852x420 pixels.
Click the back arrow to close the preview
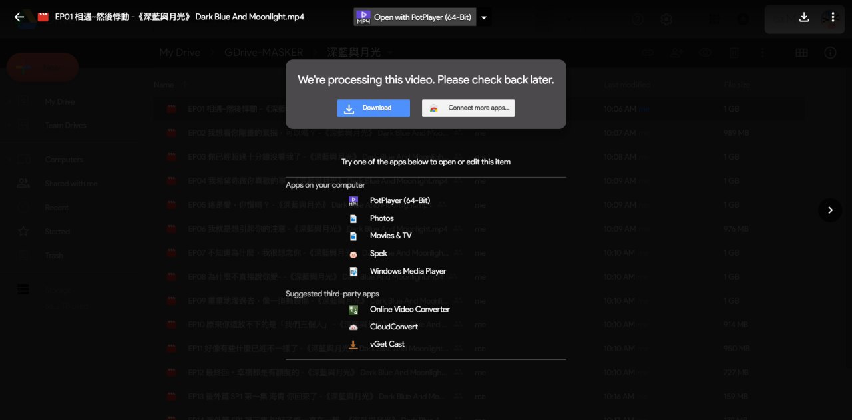click(19, 17)
